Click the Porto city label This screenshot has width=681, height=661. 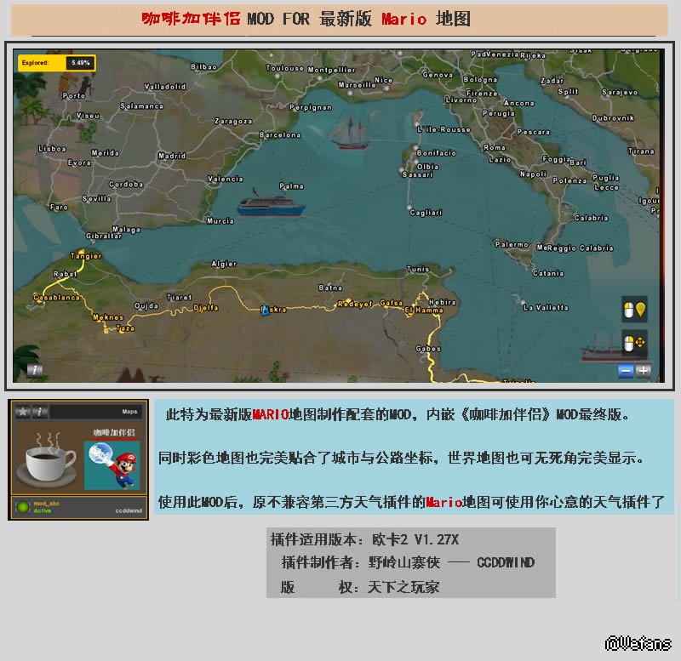click(x=73, y=95)
